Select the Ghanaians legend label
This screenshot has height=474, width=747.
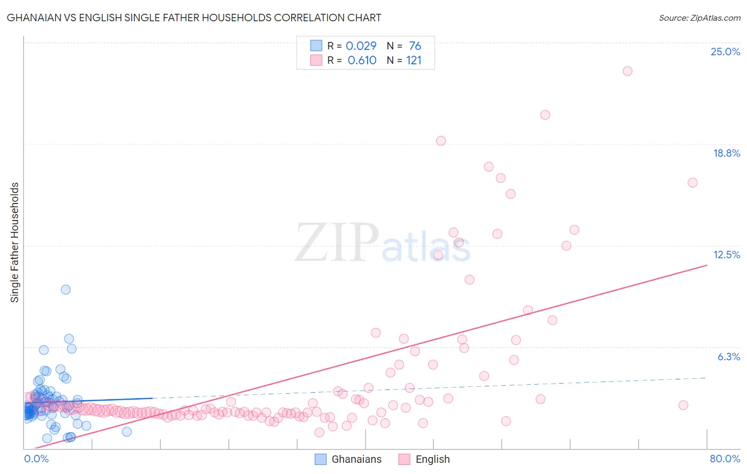click(356, 459)
